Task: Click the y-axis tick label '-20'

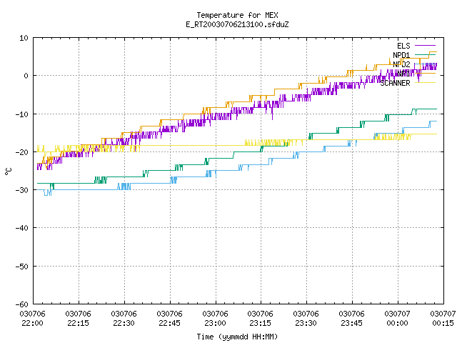Action: (x=22, y=152)
